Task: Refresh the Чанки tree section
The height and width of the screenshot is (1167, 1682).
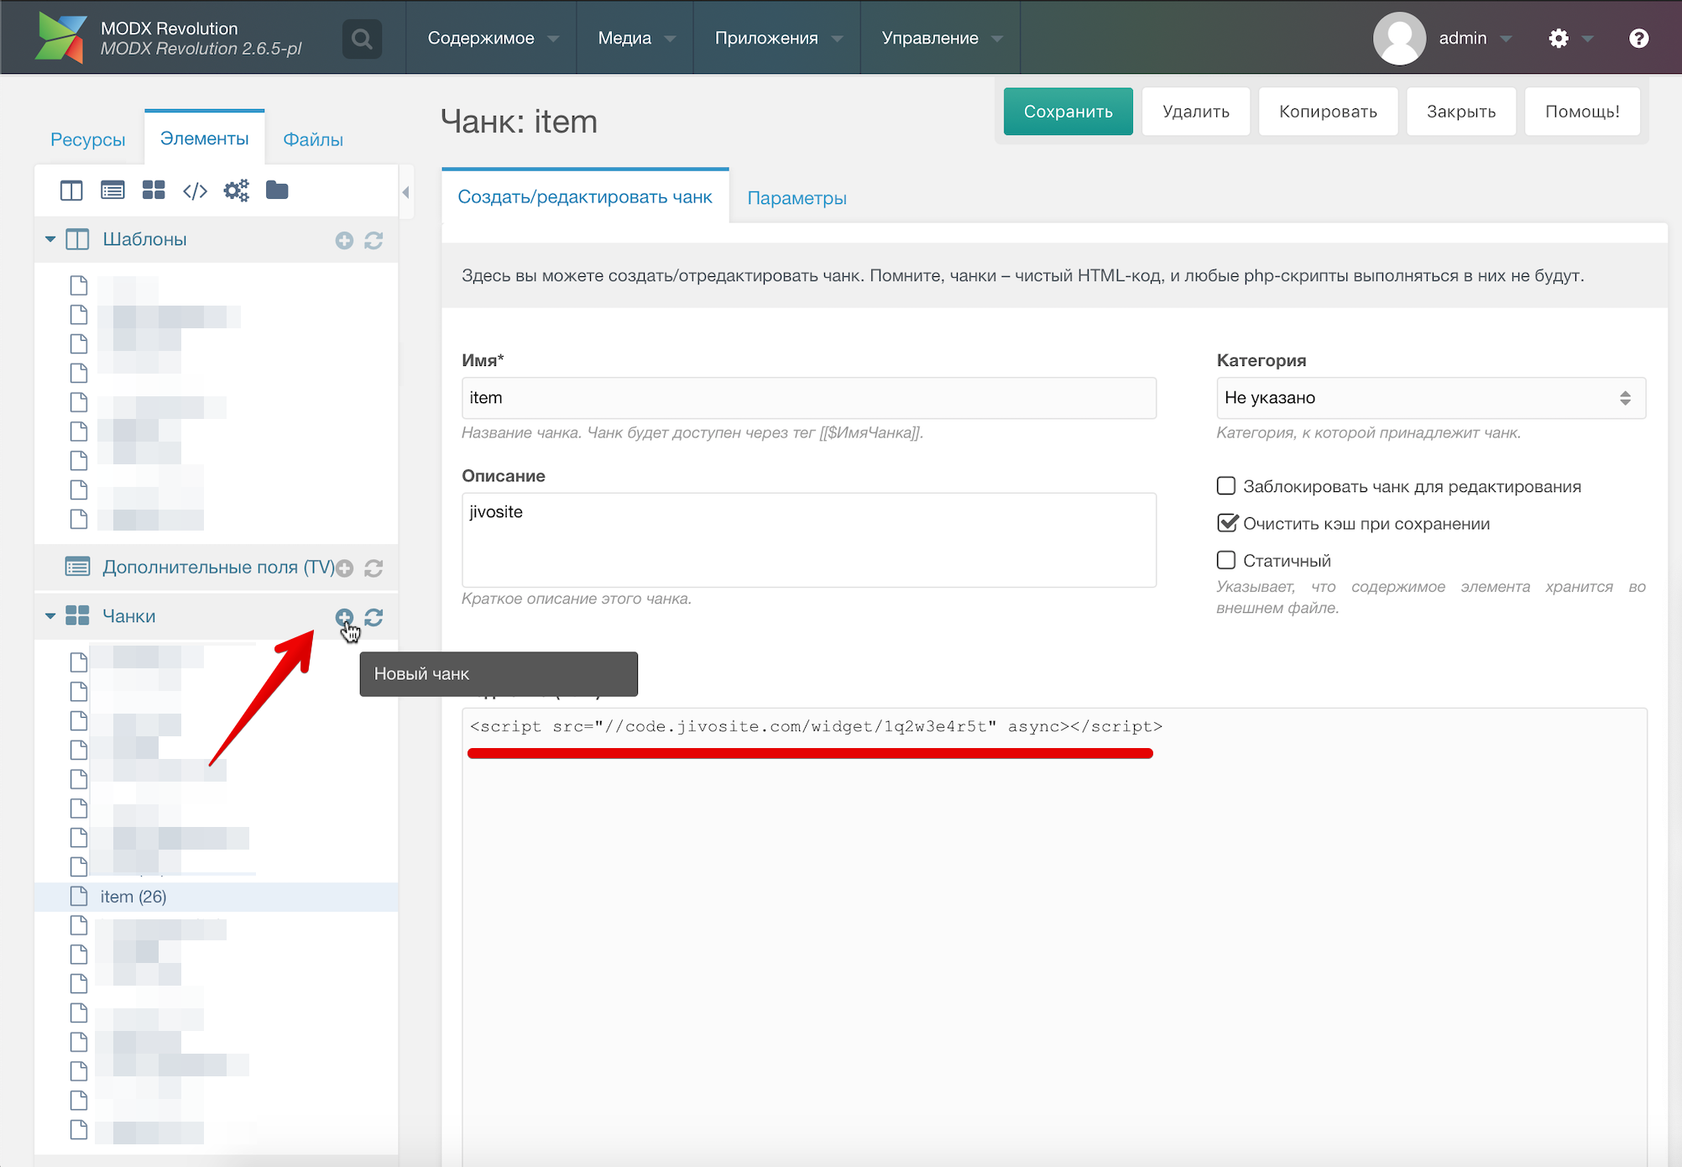Action: [373, 617]
